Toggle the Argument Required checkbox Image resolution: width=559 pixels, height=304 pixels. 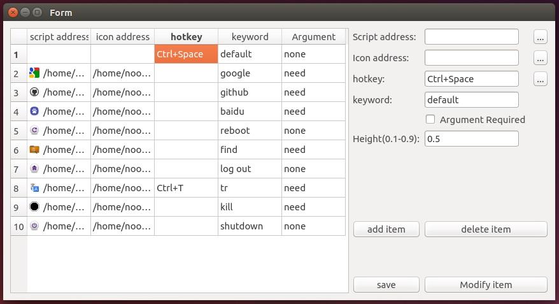pos(430,119)
